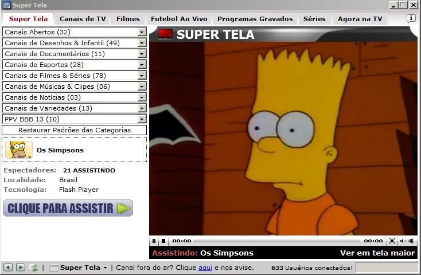Open the Canais Abertos (32) dropdown
Image resolution: width=421 pixels, height=275 pixels.
coord(74,32)
